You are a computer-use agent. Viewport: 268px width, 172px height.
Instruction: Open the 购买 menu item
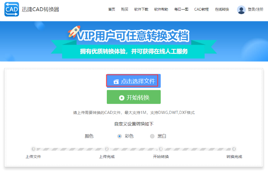124,10
